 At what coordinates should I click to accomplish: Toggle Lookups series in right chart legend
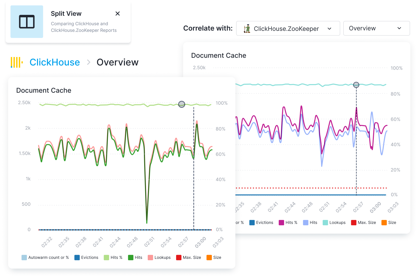pyautogui.click(x=334, y=222)
